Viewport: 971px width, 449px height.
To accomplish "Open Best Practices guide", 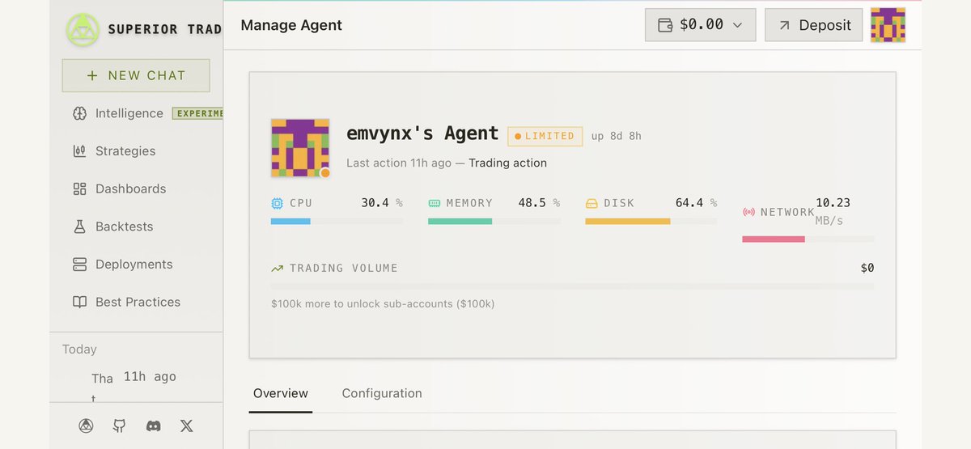I will click(138, 302).
